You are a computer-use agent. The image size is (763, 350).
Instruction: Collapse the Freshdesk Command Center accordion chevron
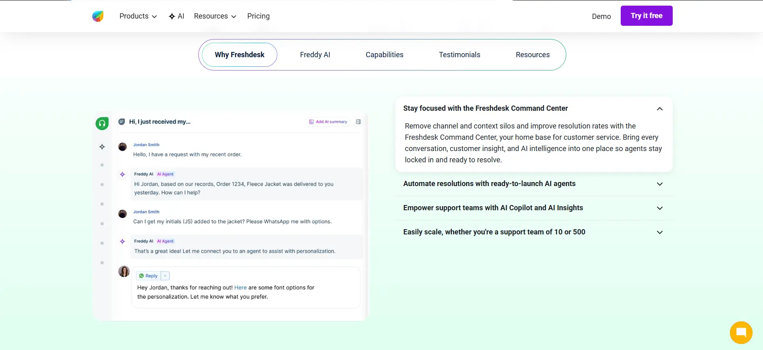point(660,109)
